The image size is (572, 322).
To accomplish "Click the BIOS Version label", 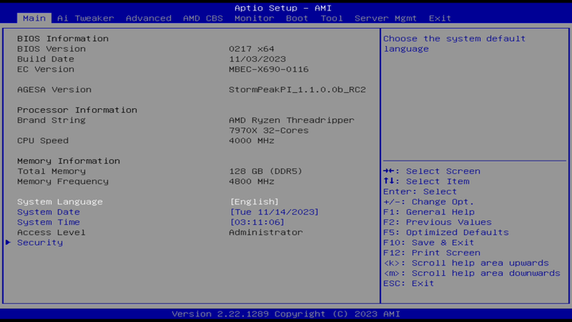I will click(x=52, y=49).
